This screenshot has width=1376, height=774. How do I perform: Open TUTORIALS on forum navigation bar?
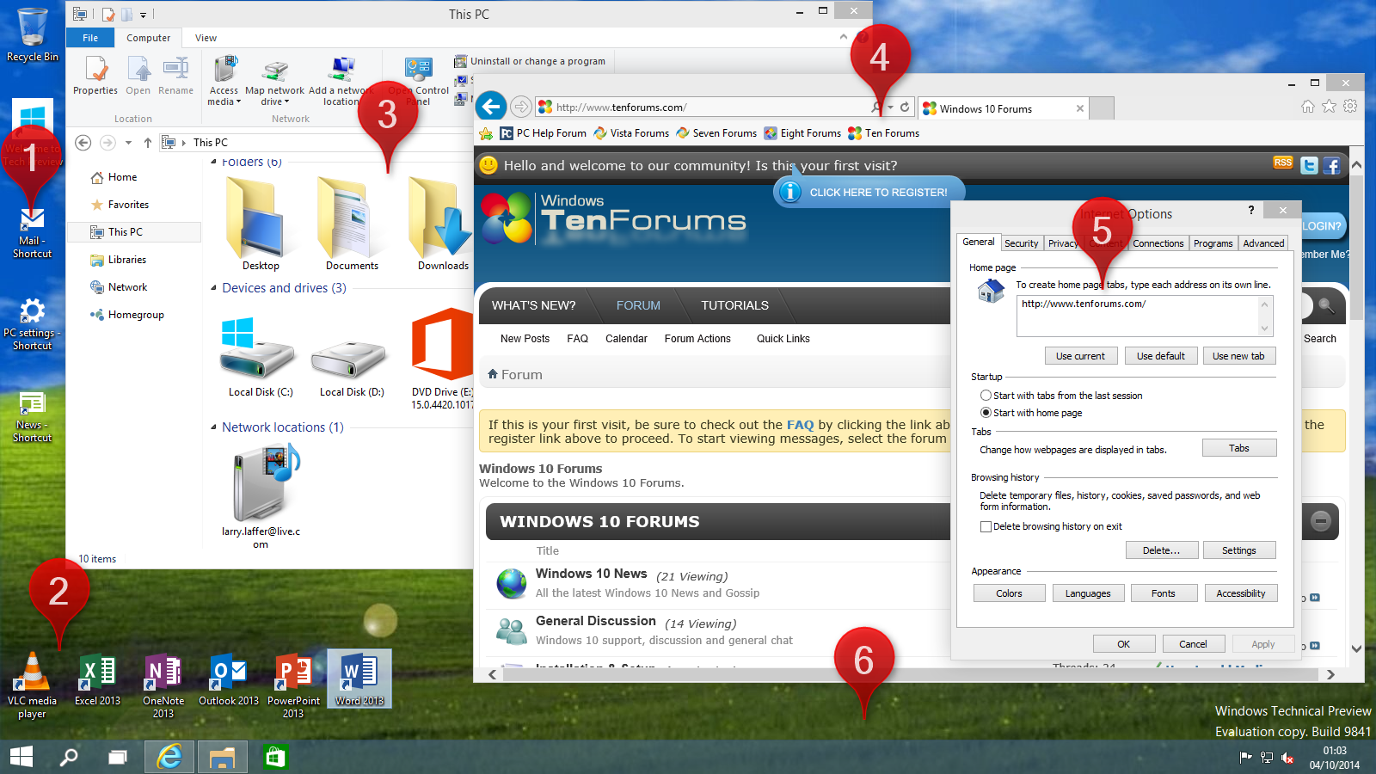[x=734, y=305]
